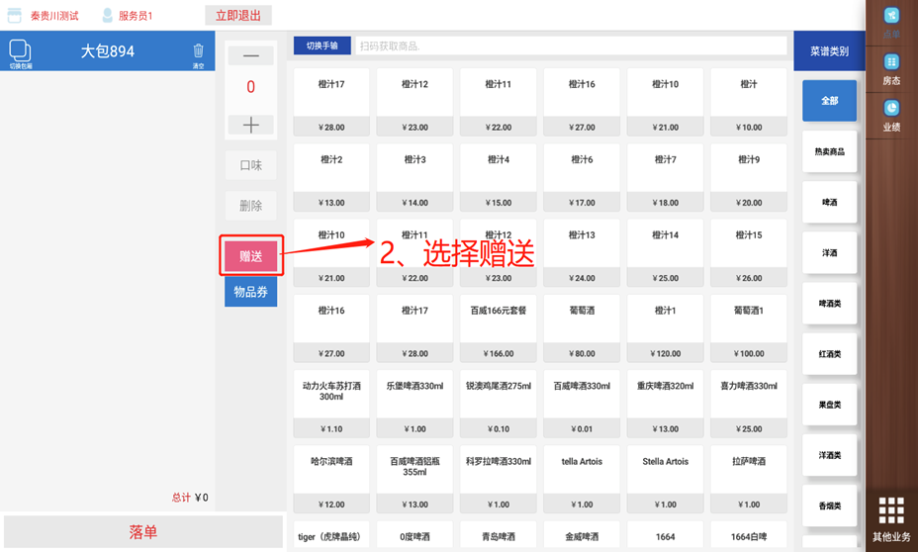Select the 洋酒类 category
The image size is (918, 552).
click(x=829, y=455)
